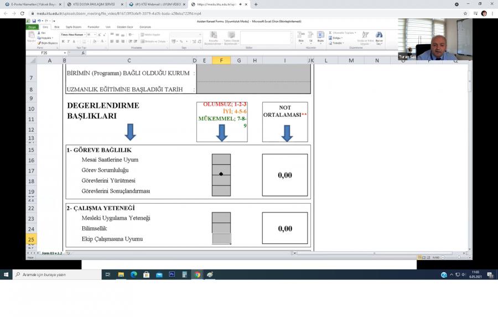Screen dimensions: 498x317
Task: Select the Form 03 v.1.2 sheet tab
Action: 52,253
